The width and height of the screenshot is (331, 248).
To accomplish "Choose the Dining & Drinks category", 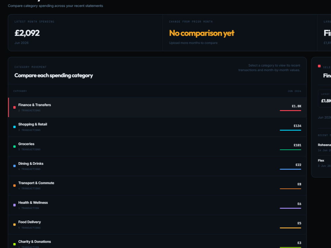I will [157, 166].
